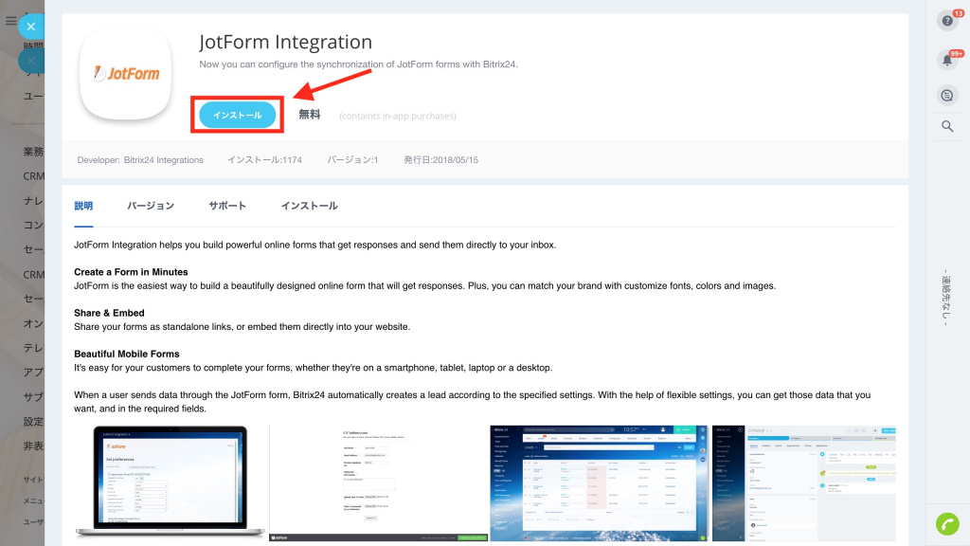Image resolution: width=970 pixels, height=546 pixels.
Task: Open the hamburger menu icon
Action: 10,21
